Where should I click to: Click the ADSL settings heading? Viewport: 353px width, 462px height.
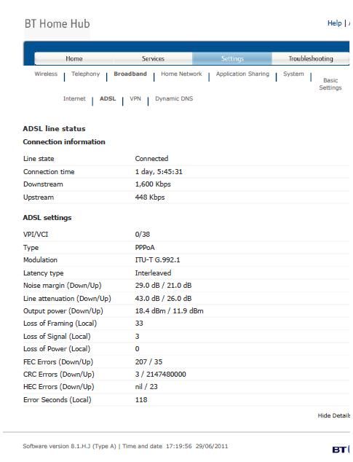[x=47, y=217]
